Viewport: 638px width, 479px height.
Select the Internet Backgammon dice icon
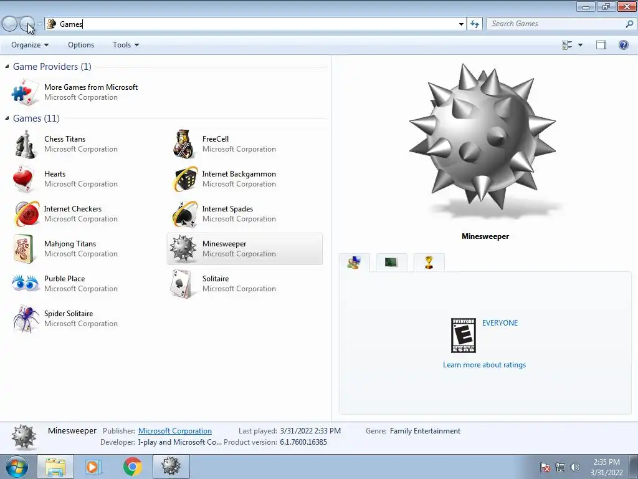185,179
